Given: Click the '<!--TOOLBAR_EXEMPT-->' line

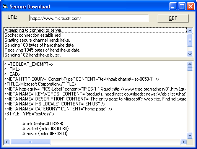Looking at the screenshot, I should (x=29, y=64).
